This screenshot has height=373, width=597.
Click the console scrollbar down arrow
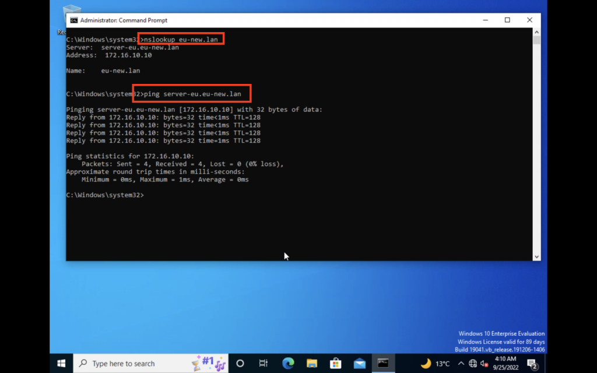(x=536, y=256)
